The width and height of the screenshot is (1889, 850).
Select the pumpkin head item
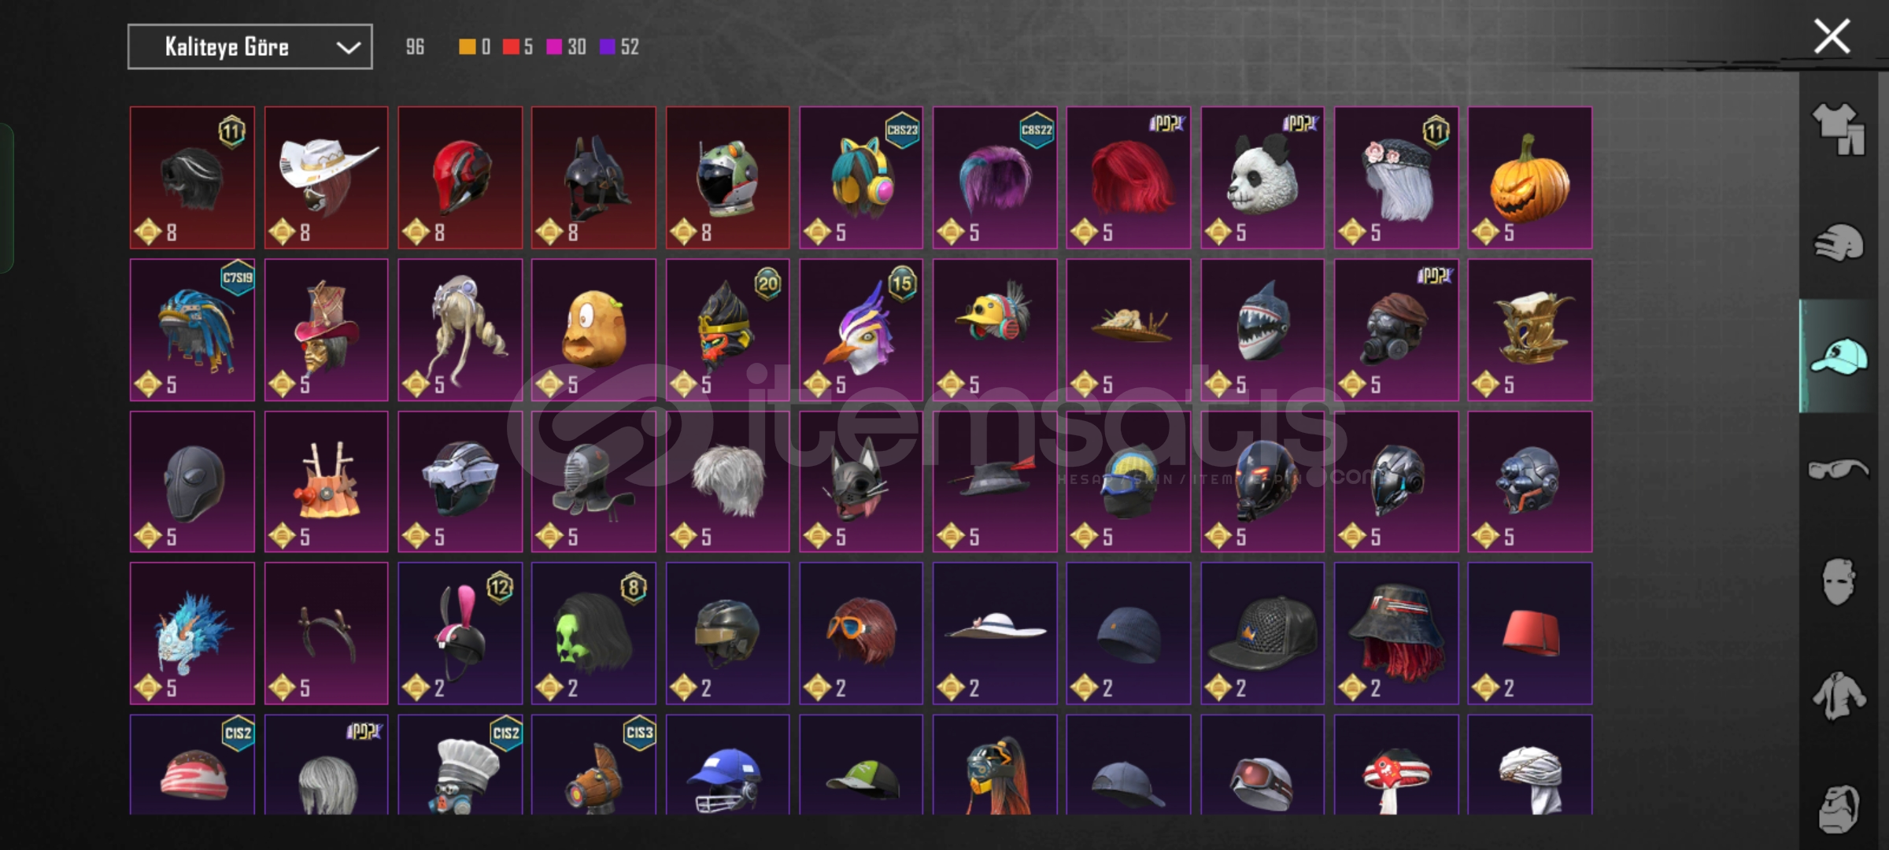(x=1529, y=178)
